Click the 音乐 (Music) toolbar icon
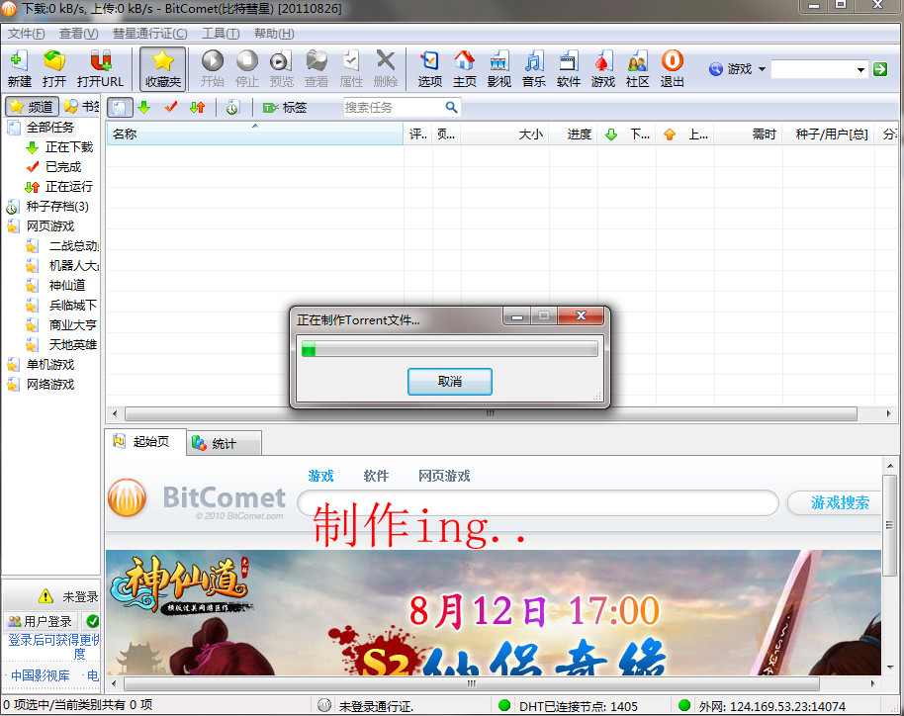The image size is (904, 716). (x=533, y=68)
